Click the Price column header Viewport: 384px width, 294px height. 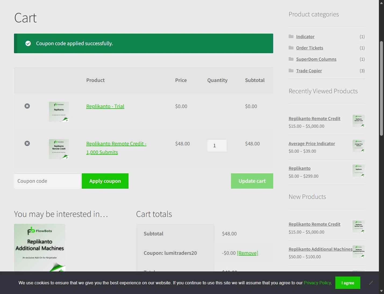(x=181, y=80)
